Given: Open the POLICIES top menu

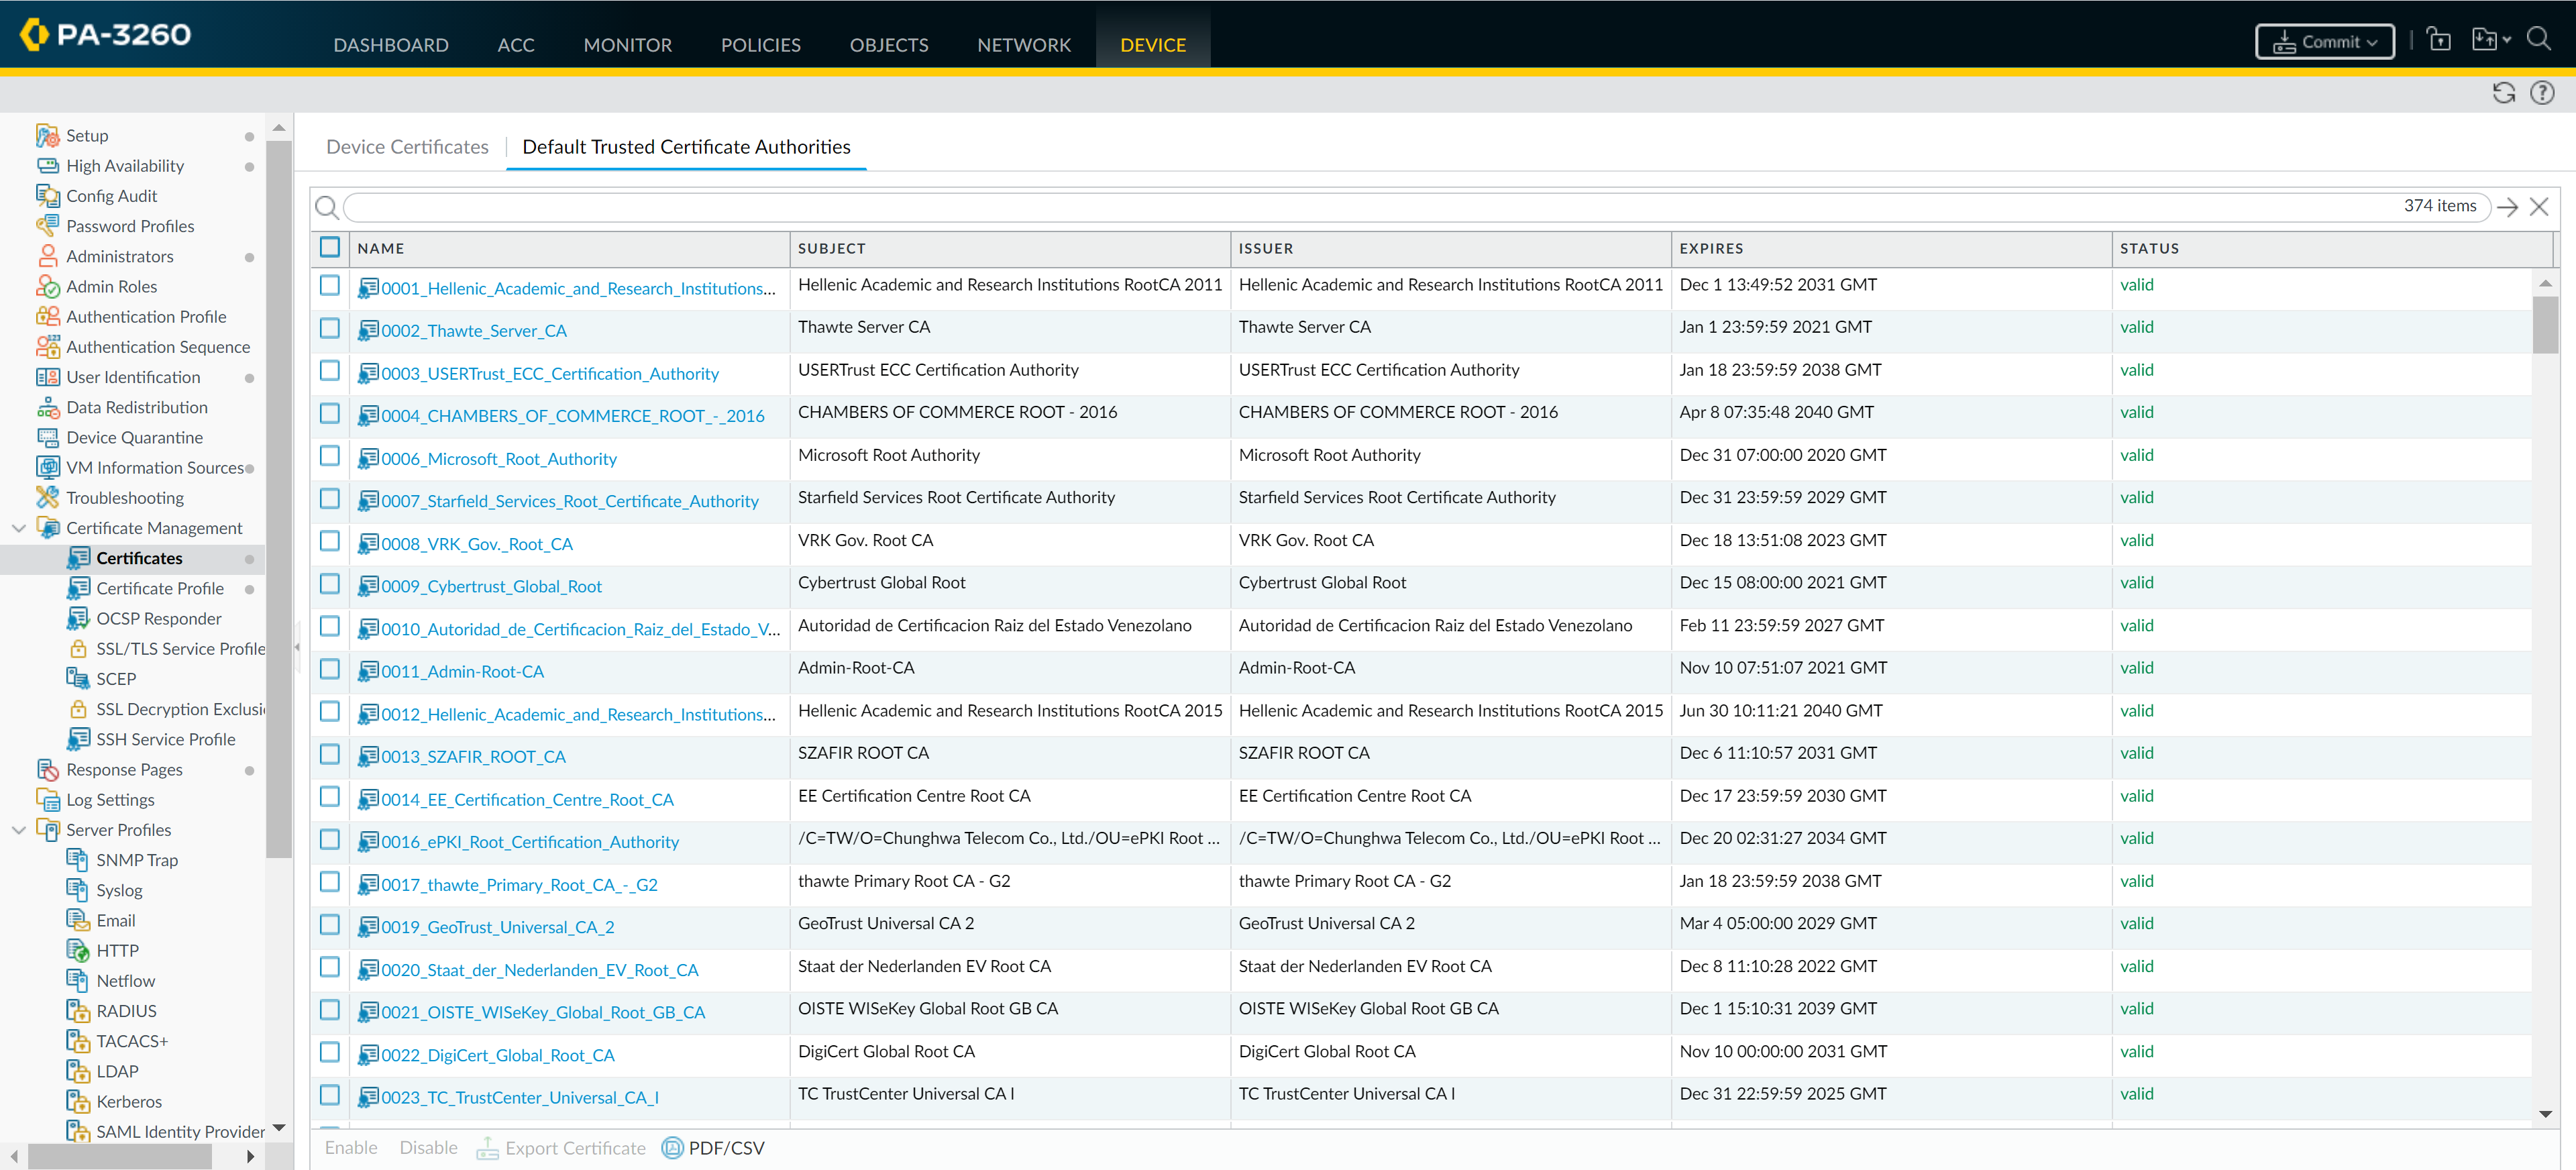Looking at the screenshot, I should tap(760, 45).
